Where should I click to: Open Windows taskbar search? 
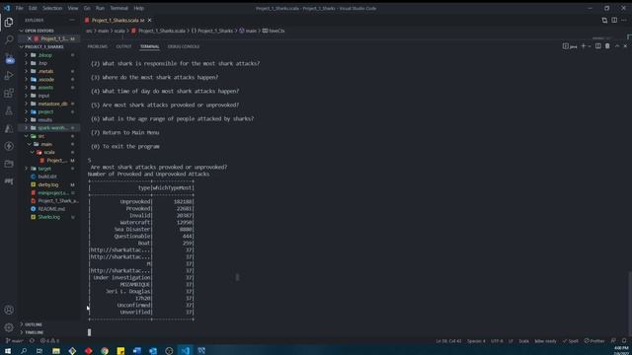pos(24,351)
